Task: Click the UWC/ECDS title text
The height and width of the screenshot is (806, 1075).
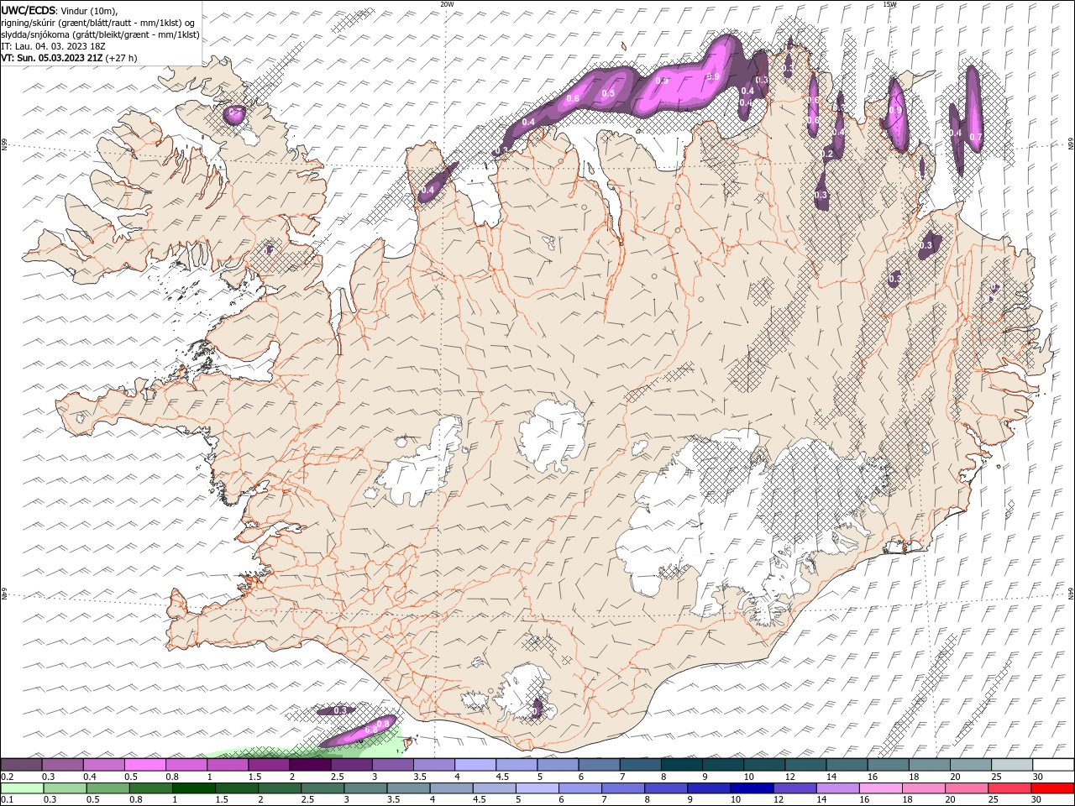Action: 29,10
